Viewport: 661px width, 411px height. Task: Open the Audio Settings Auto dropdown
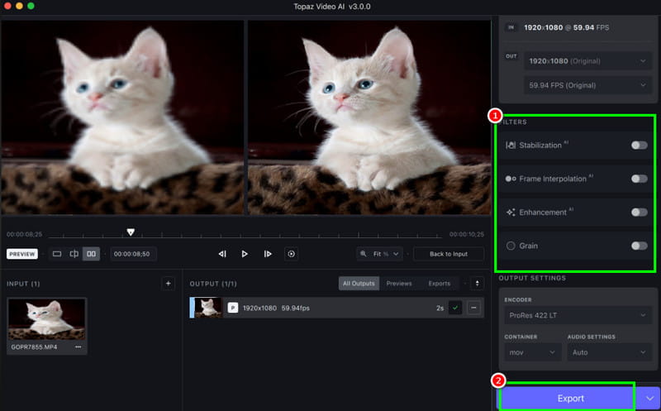(x=609, y=352)
